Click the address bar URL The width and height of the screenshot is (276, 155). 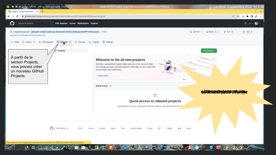(x=65, y=16)
